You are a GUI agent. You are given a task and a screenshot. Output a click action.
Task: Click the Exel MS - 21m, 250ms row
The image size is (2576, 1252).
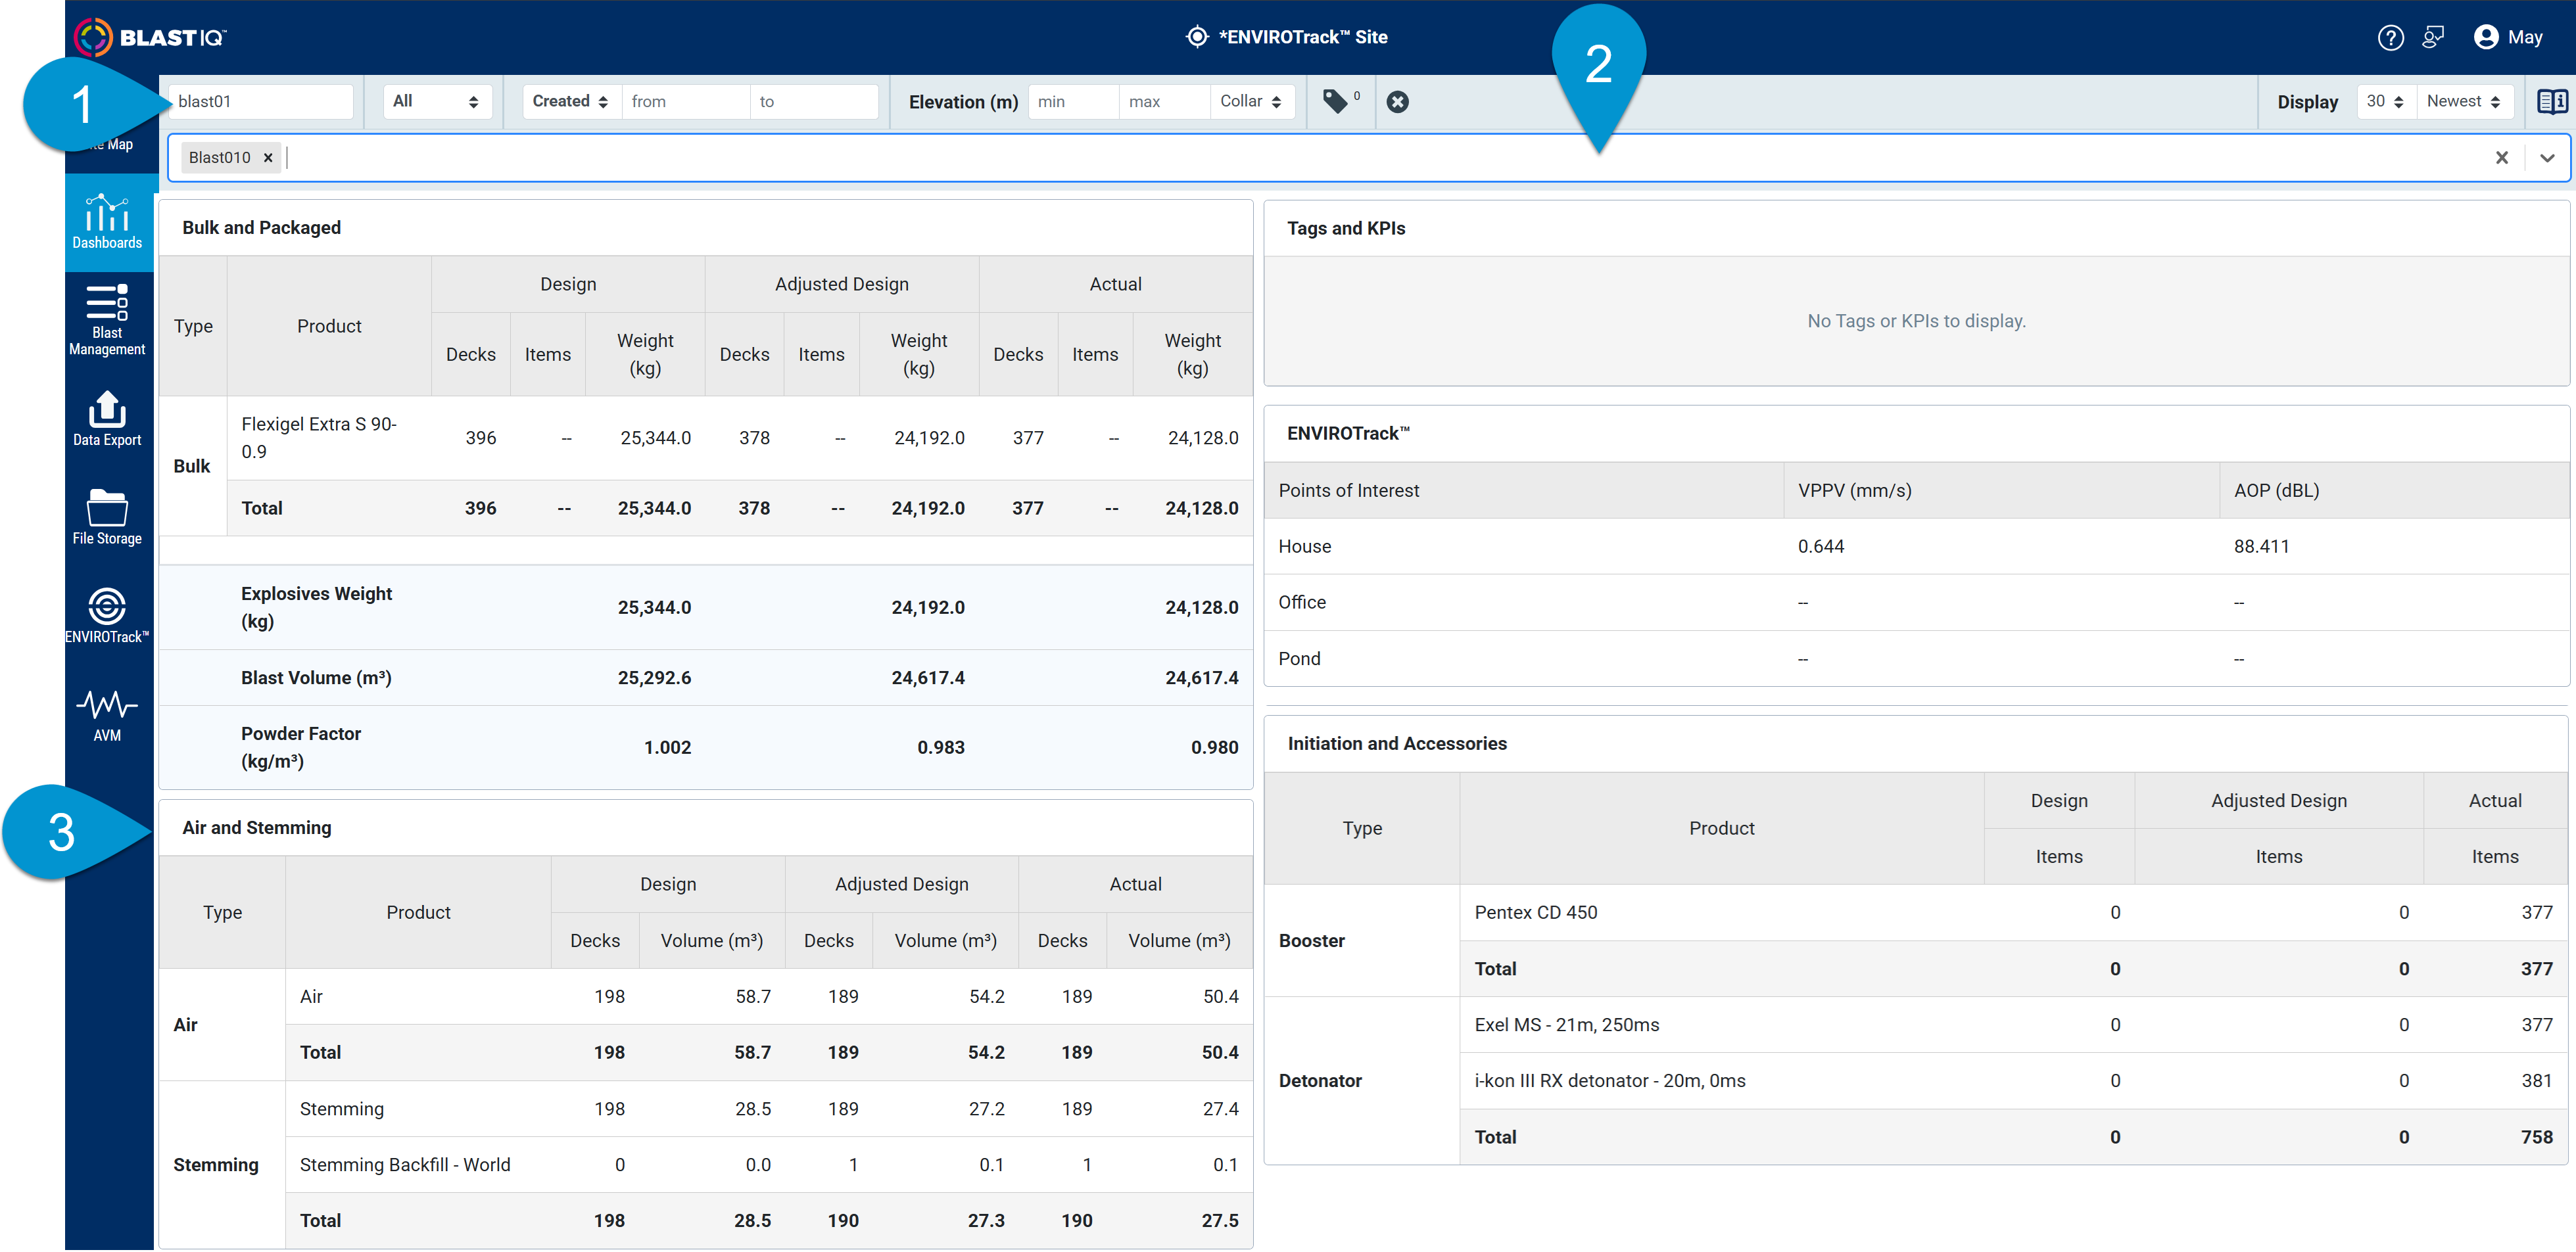click(x=2013, y=1024)
